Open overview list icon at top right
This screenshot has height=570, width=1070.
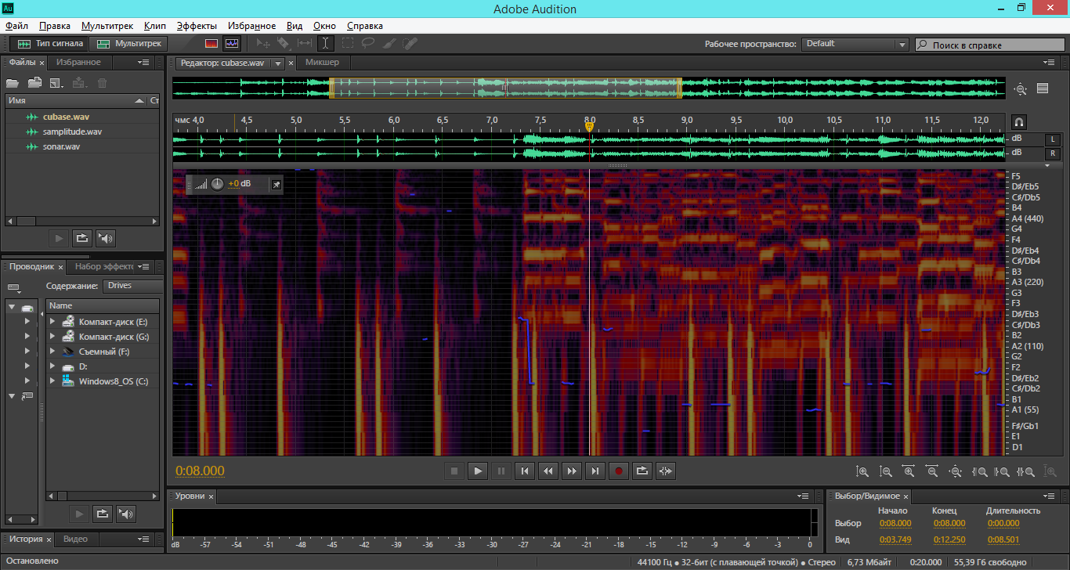[1043, 88]
